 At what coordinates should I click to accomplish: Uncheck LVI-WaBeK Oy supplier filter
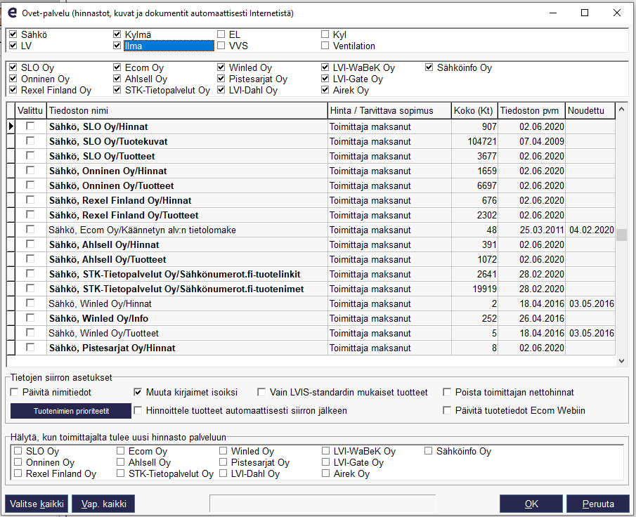click(x=325, y=67)
